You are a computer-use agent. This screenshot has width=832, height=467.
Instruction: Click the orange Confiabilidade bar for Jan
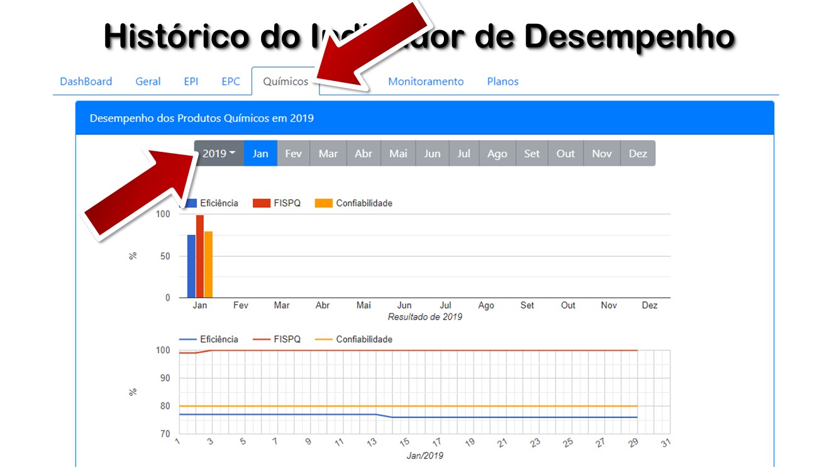pyautogui.click(x=209, y=264)
